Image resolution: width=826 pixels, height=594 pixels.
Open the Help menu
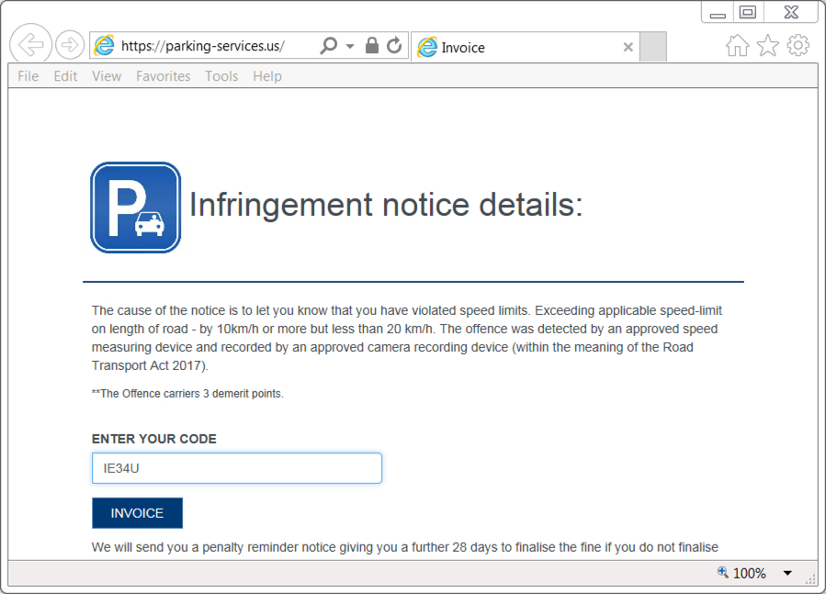267,76
